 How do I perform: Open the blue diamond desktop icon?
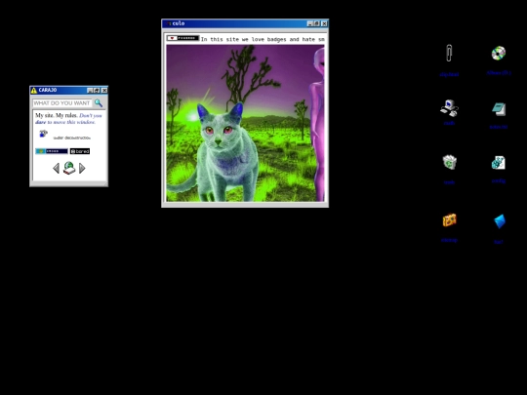click(x=500, y=221)
